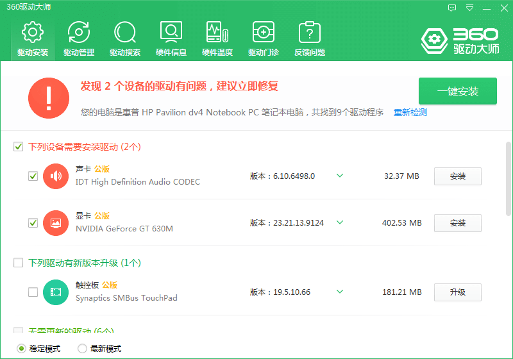Click the red warning exclamation icon
The height and width of the screenshot is (359, 513).
[x=49, y=98]
